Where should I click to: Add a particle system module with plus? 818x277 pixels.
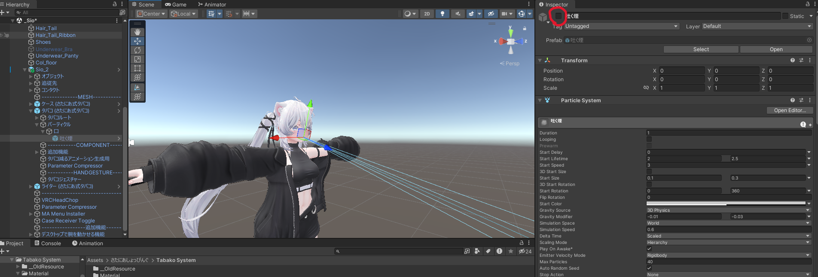(x=810, y=125)
